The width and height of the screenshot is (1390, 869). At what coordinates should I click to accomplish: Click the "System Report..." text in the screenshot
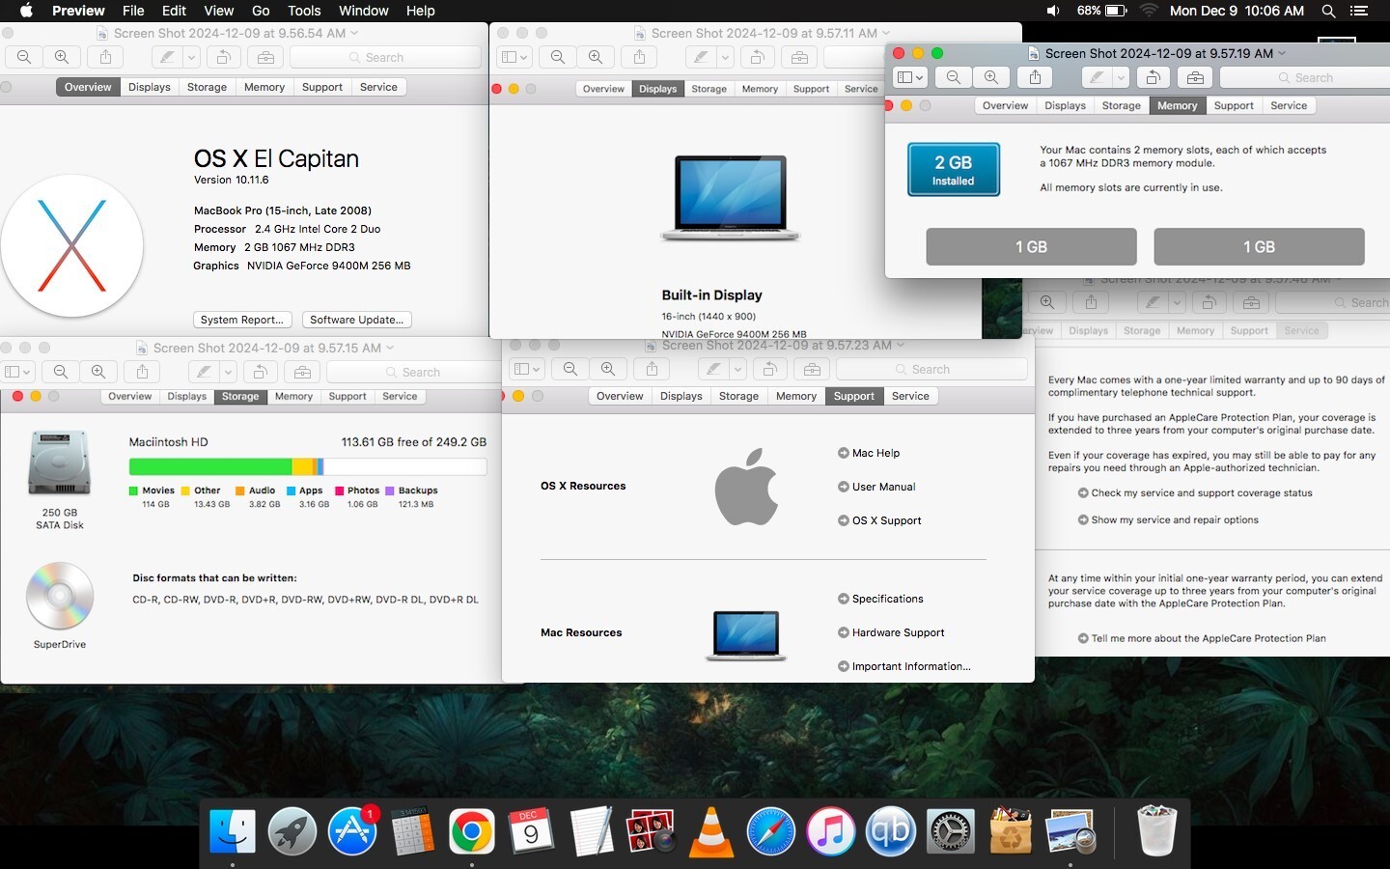tap(241, 320)
